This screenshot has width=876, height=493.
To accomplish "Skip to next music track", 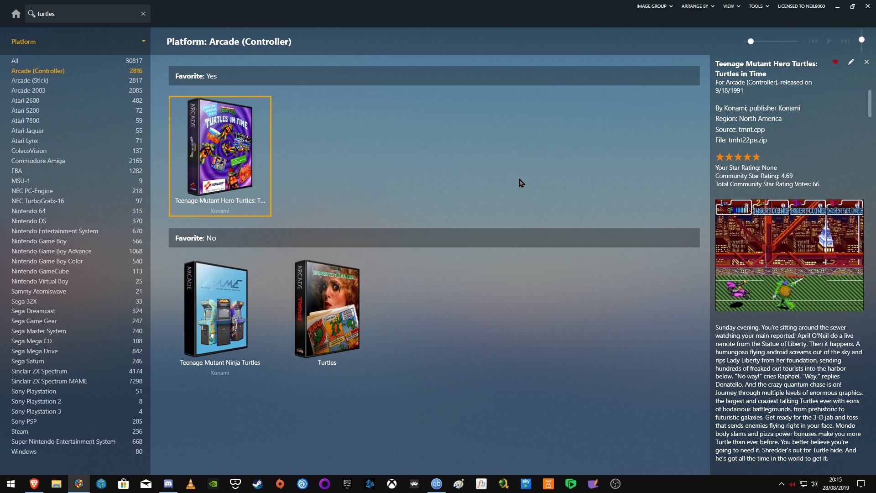I will pyautogui.click(x=845, y=41).
